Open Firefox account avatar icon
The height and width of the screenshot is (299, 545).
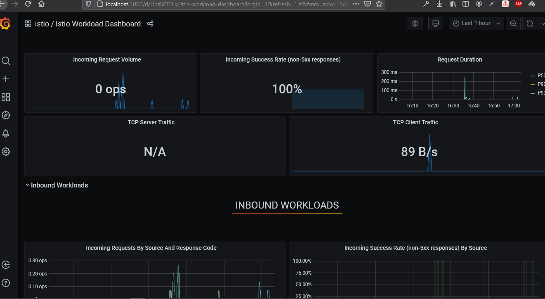click(x=479, y=4)
